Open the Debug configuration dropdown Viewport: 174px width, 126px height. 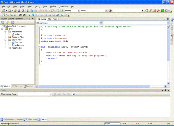(x=79, y=11)
